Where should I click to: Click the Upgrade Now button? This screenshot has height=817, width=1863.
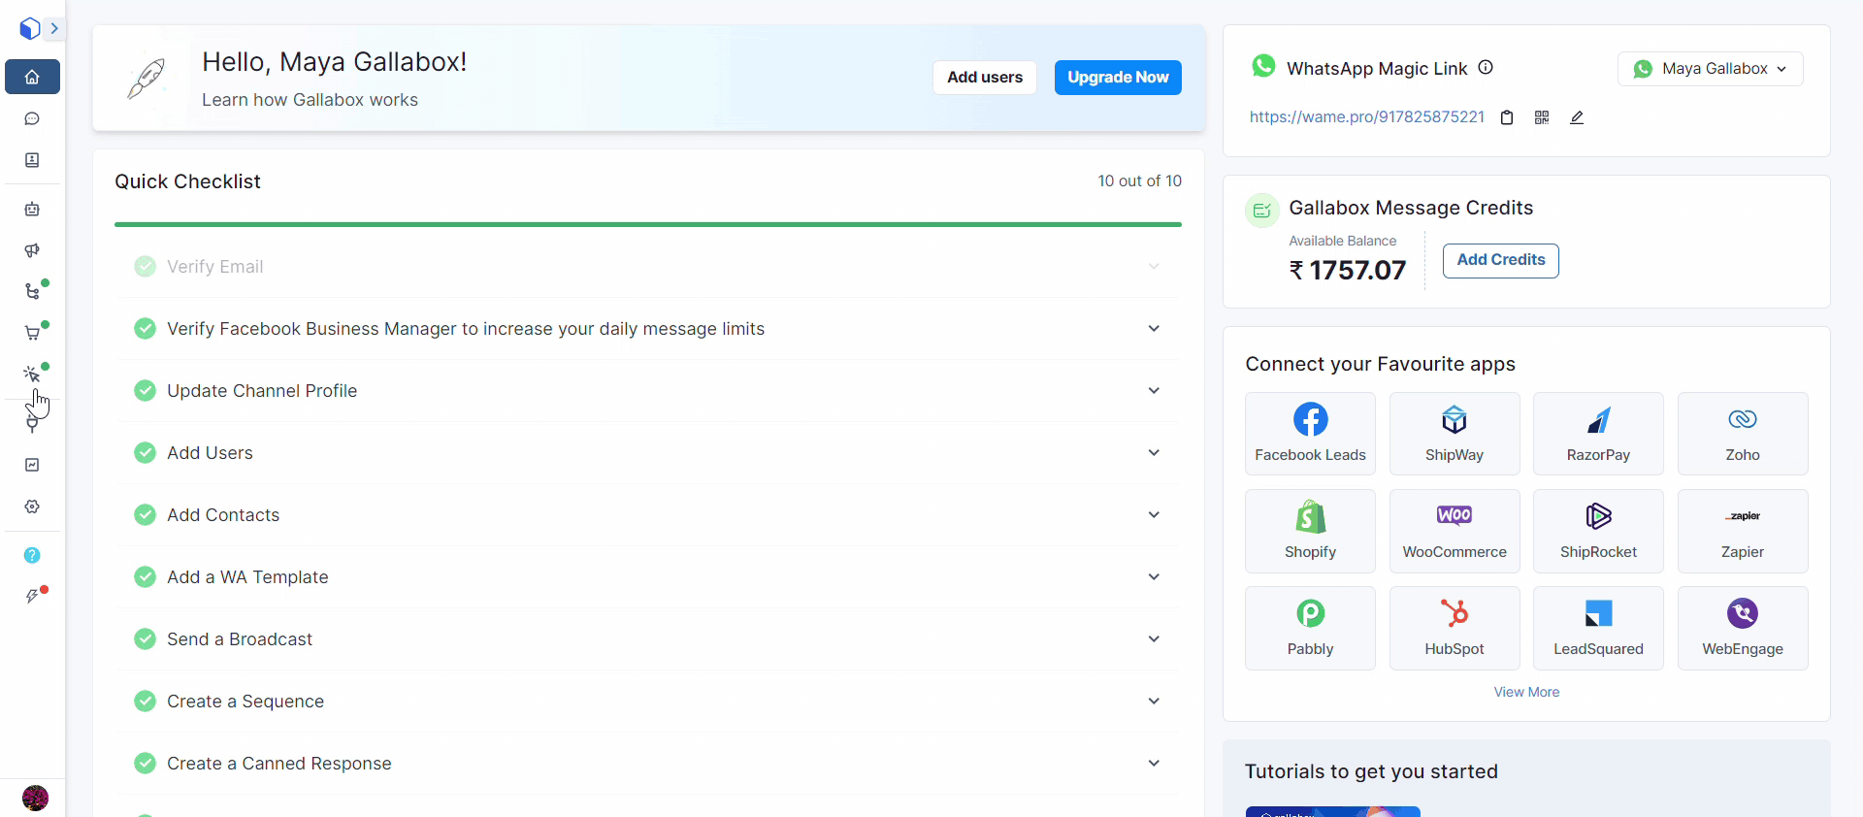click(1118, 78)
